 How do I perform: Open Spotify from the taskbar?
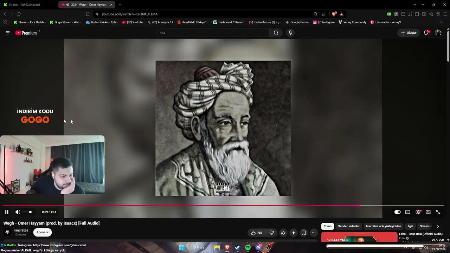click(248, 247)
